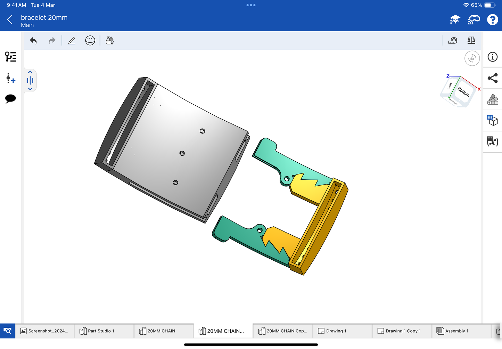Show the Comments speech bubble panel
The width and height of the screenshot is (502, 349).
[x=10, y=99]
